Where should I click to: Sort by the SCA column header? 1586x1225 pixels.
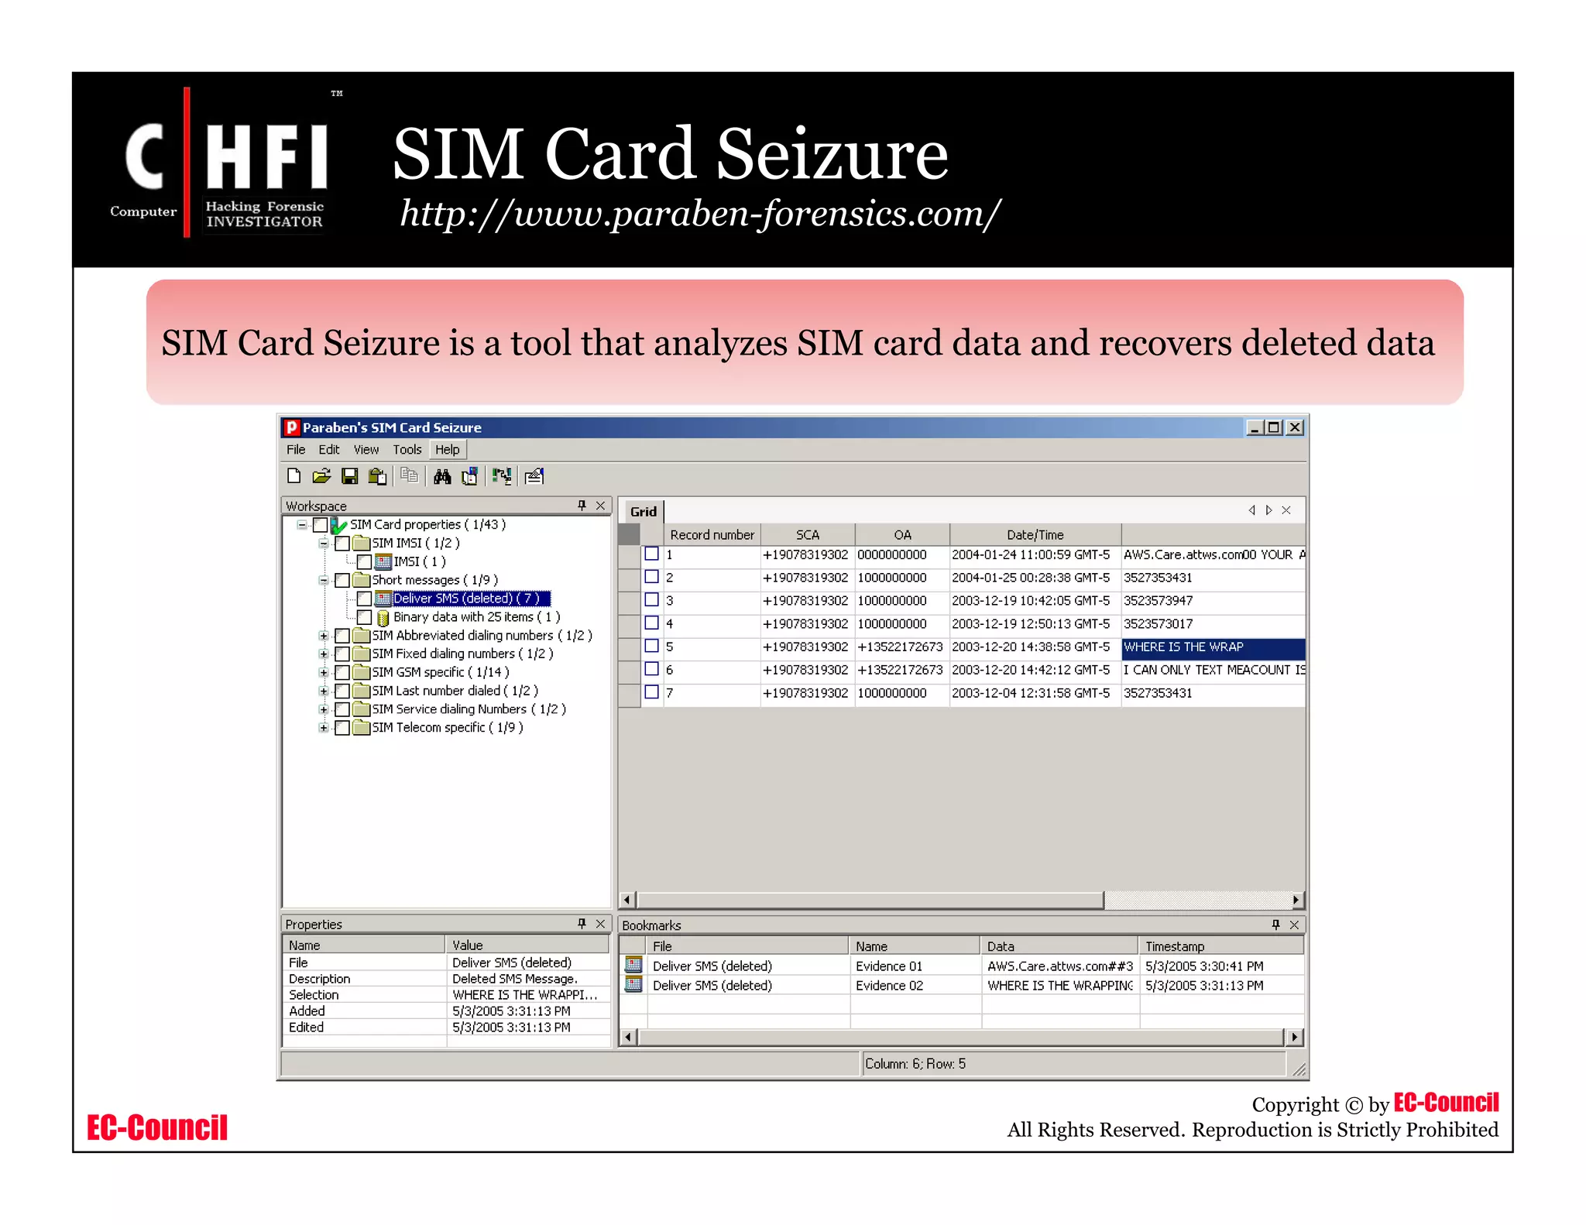(x=808, y=534)
